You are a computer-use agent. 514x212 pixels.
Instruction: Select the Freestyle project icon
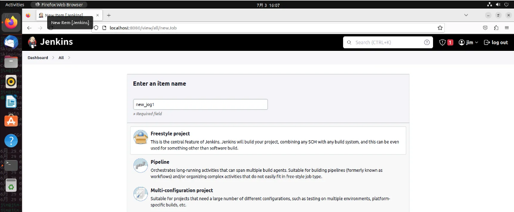click(140, 137)
